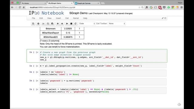Open the View menu
This screenshot has width=194, height=109.
pyautogui.click(x=49, y=18)
